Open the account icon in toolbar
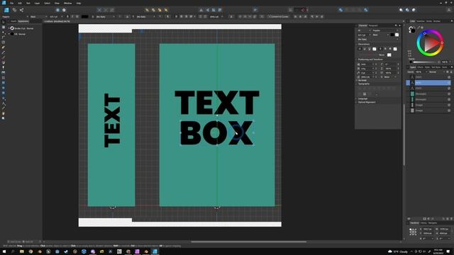The height and width of the screenshot is (255, 454). 449,10
